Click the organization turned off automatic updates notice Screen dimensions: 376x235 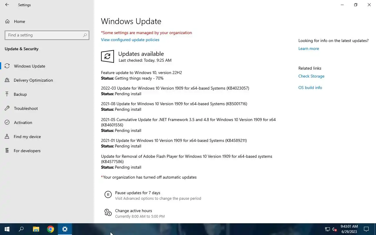(x=149, y=177)
